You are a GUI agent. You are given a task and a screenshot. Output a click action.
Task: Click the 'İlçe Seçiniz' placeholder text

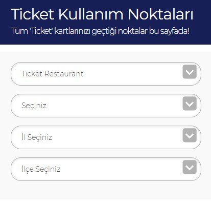(41, 169)
